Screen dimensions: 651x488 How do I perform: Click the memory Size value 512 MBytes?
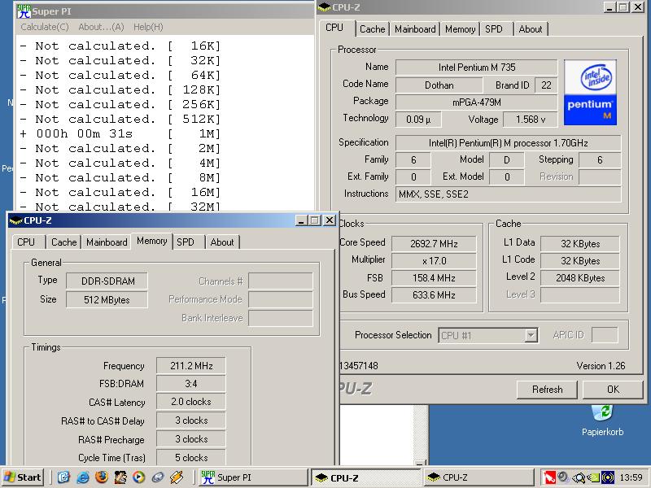click(x=107, y=299)
